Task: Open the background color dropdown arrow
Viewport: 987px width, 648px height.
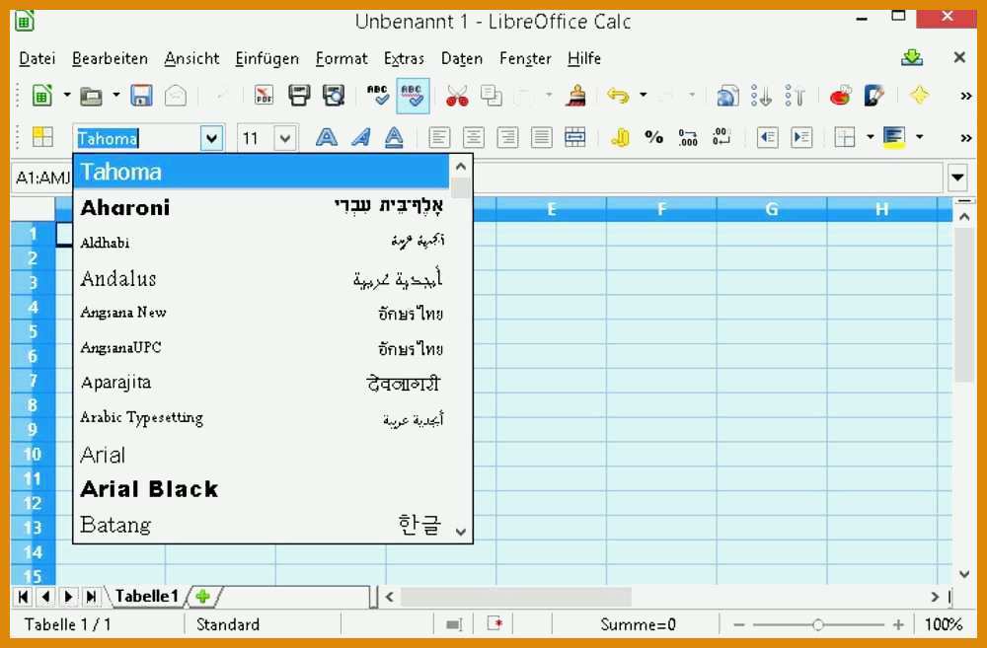Action: coord(919,137)
